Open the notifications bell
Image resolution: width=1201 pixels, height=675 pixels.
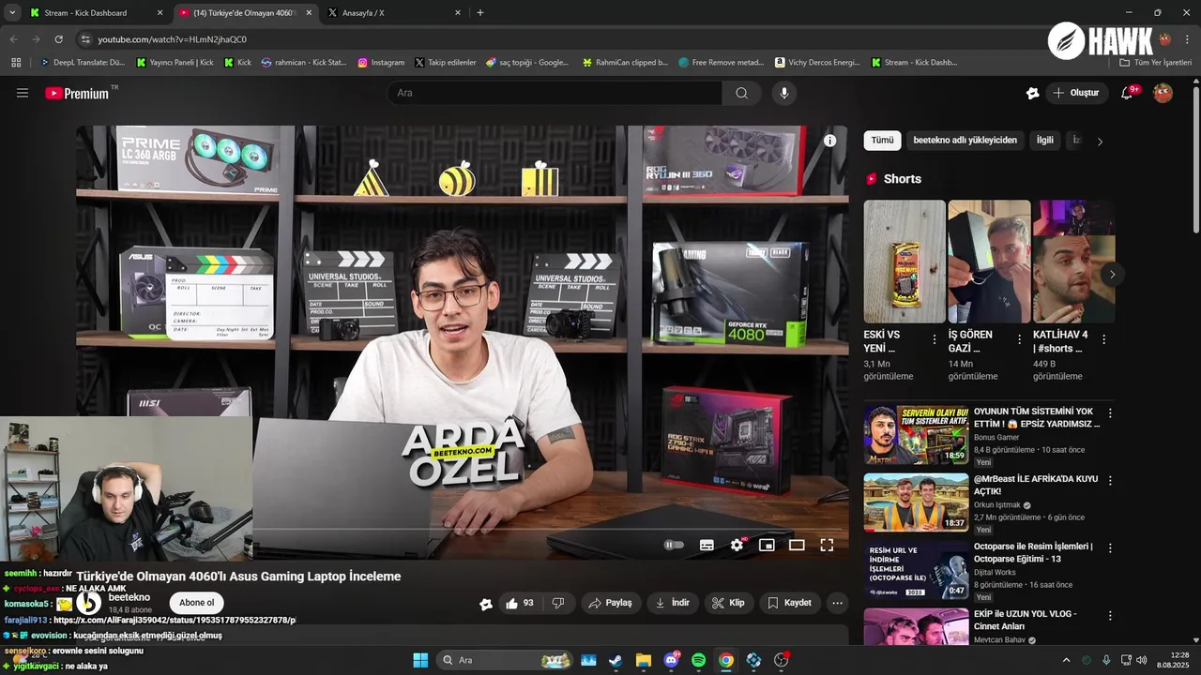tap(1127, 93)
